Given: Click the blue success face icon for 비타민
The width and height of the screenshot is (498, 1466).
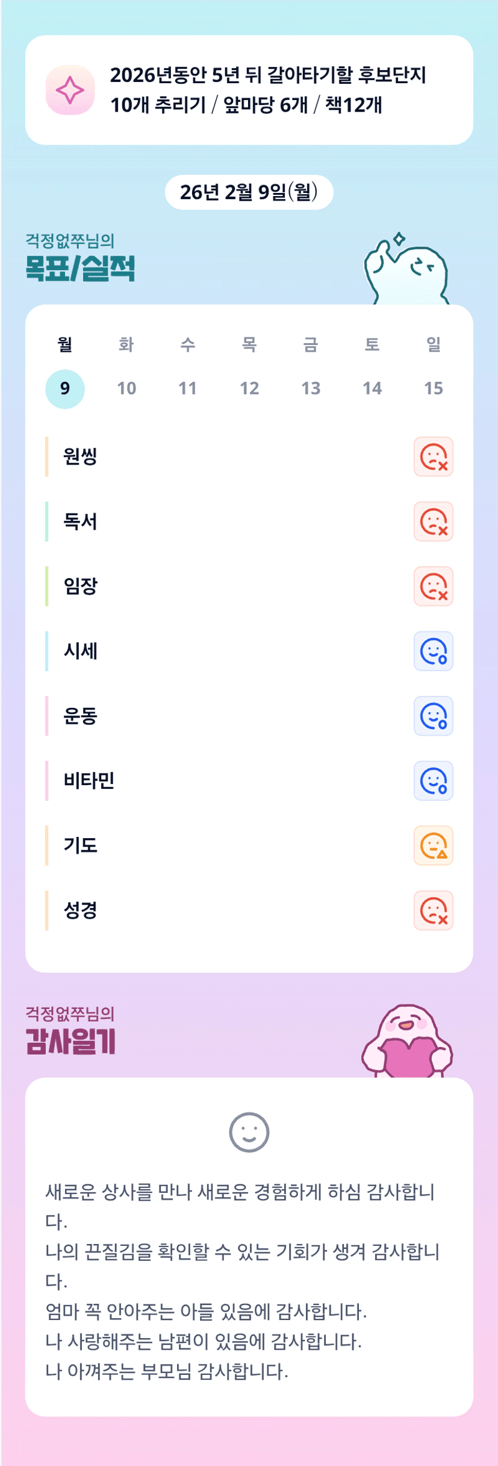Looking at the screenshot, I should [x=433, y=781].
